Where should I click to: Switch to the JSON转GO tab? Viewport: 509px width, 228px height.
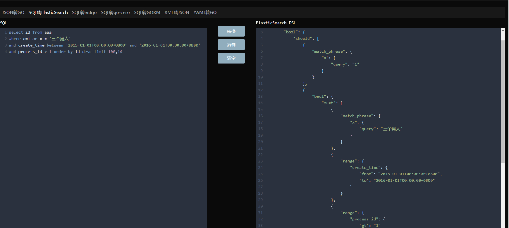click(x=13, y=12)
